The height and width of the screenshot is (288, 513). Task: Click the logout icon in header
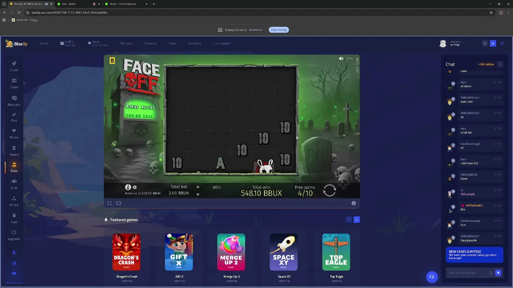point(501,43)
